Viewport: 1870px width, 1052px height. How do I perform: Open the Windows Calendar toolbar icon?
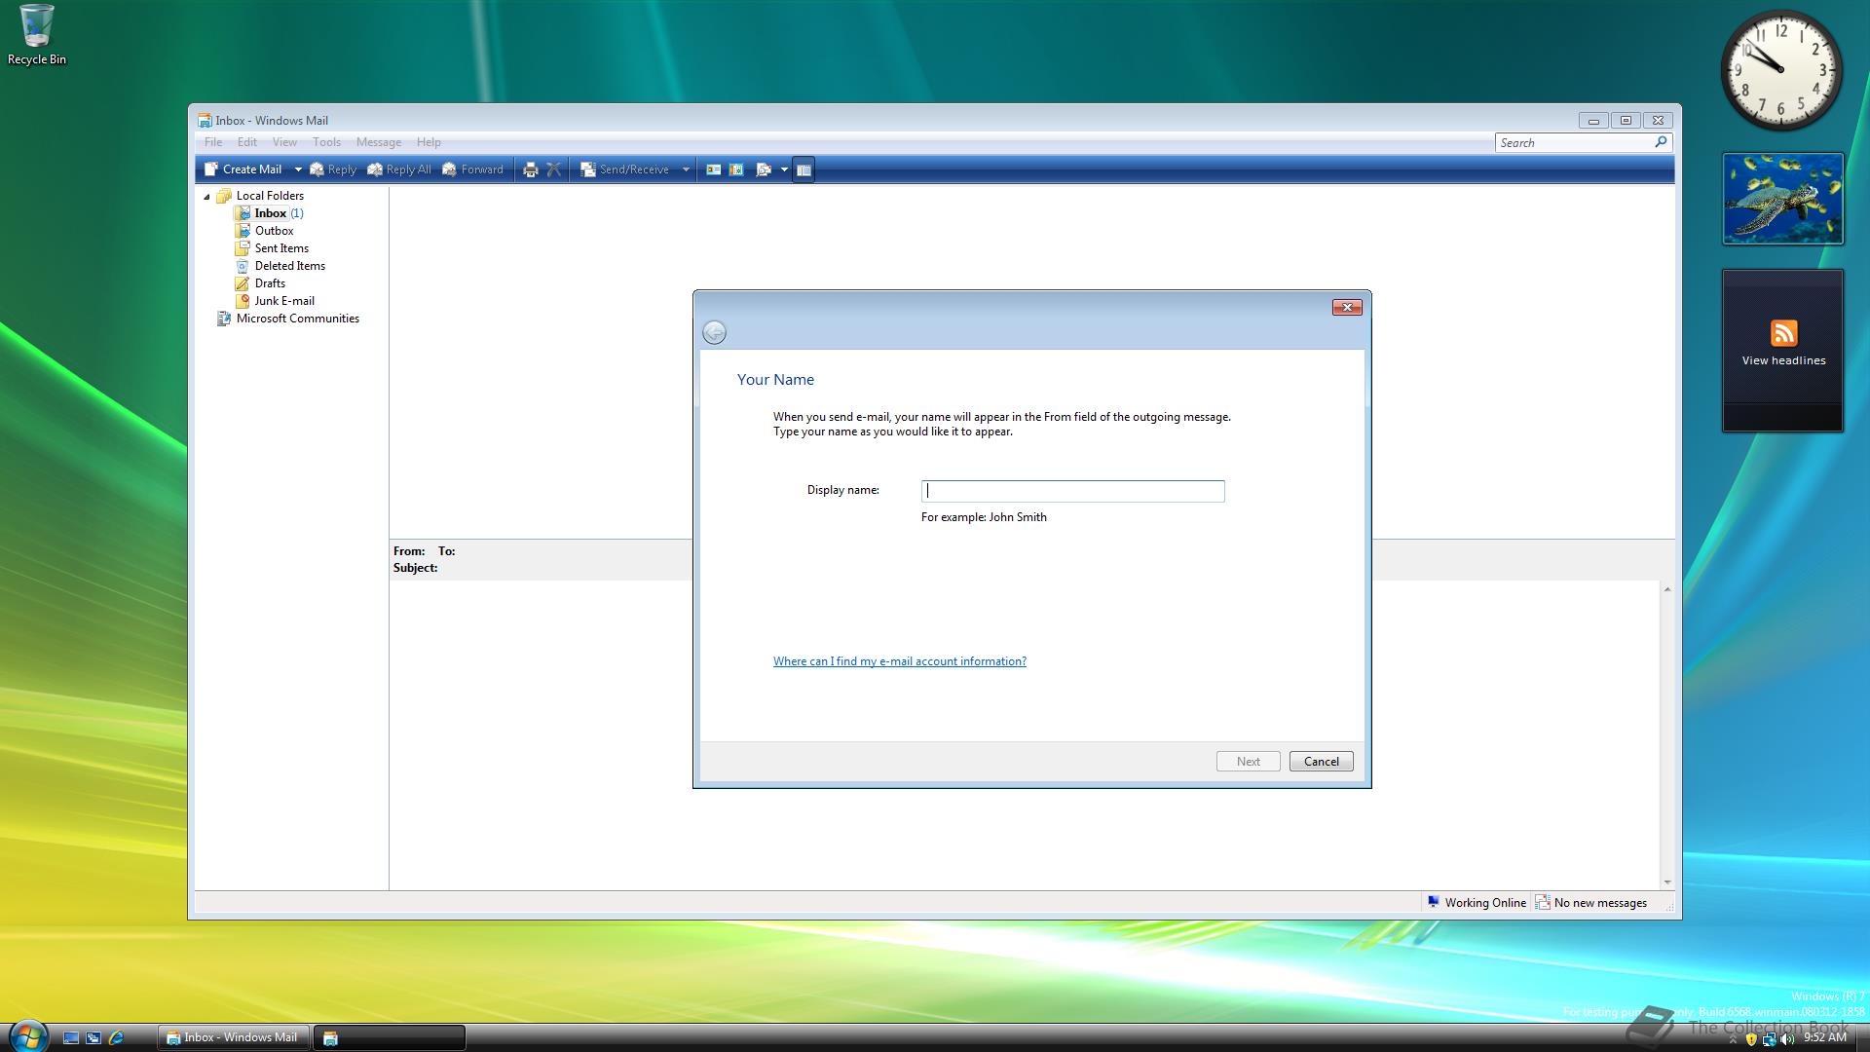point(736,169)
